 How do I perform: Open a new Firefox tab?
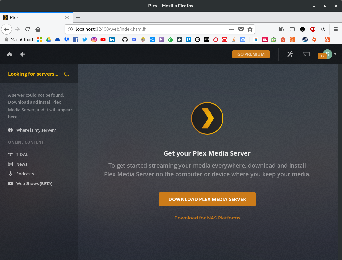coord(78,17)
